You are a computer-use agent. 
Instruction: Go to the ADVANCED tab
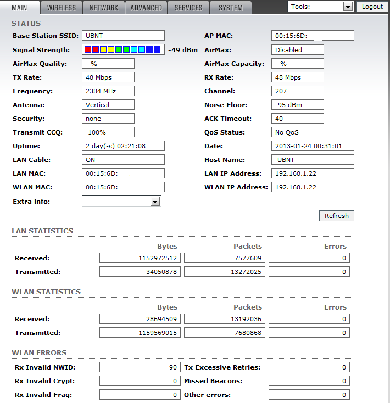(x=146, y=8)
